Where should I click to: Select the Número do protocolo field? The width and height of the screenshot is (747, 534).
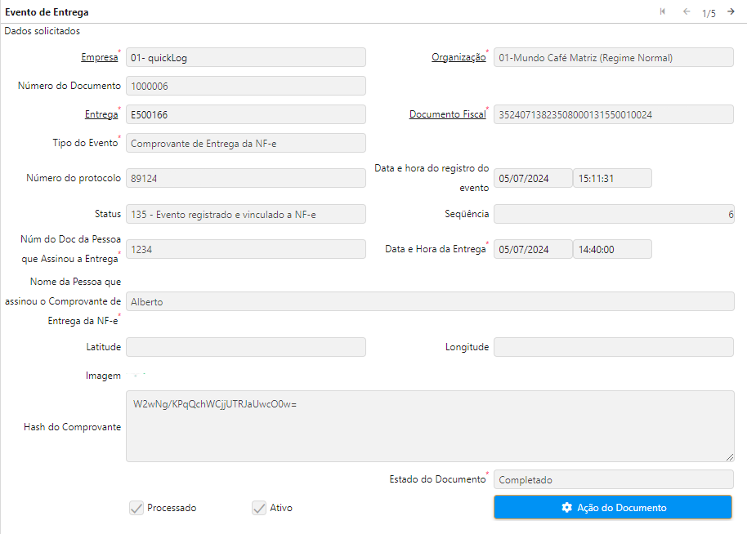click(246, 178)
